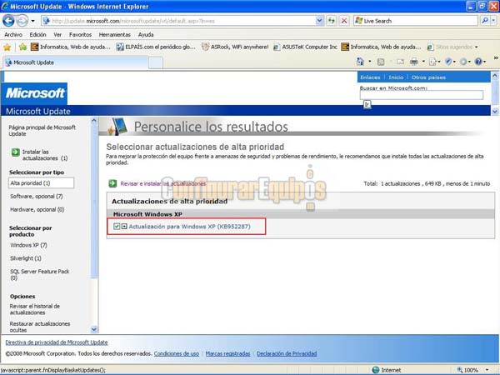500x375 pixels.
Task: Click the Otros países header link
Action: click(x=428, y=77)
